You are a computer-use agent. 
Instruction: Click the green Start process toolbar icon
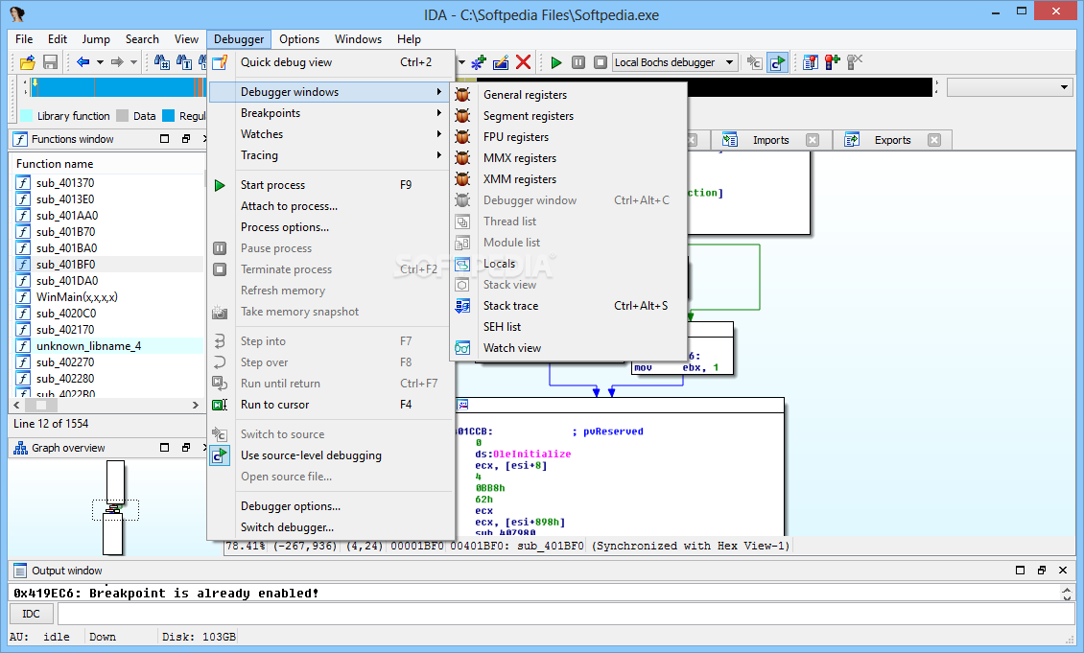click(555, 62)
